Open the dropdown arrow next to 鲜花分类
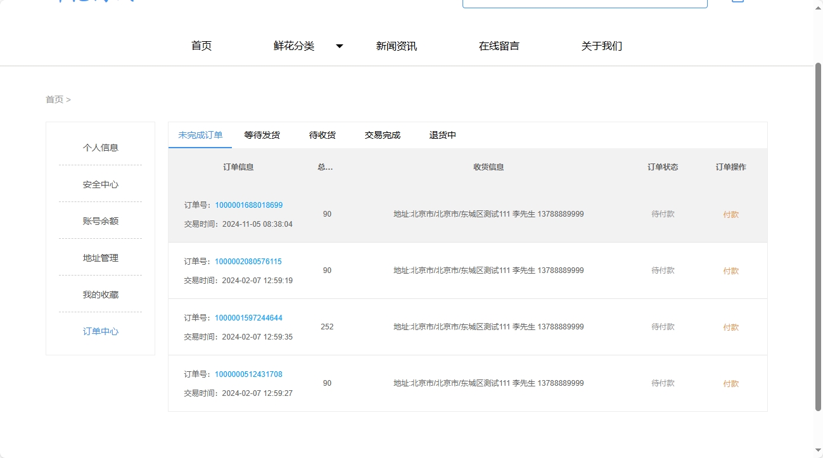Viewport: 823px width, 458px height. coord(340,46)
